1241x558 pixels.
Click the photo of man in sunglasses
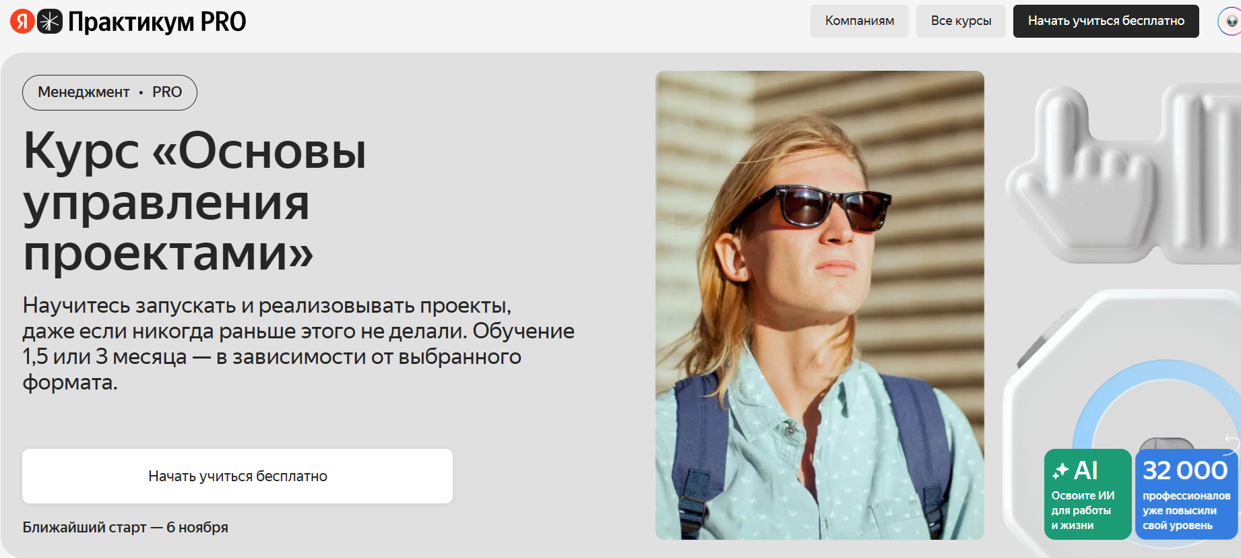click(820, 305)
